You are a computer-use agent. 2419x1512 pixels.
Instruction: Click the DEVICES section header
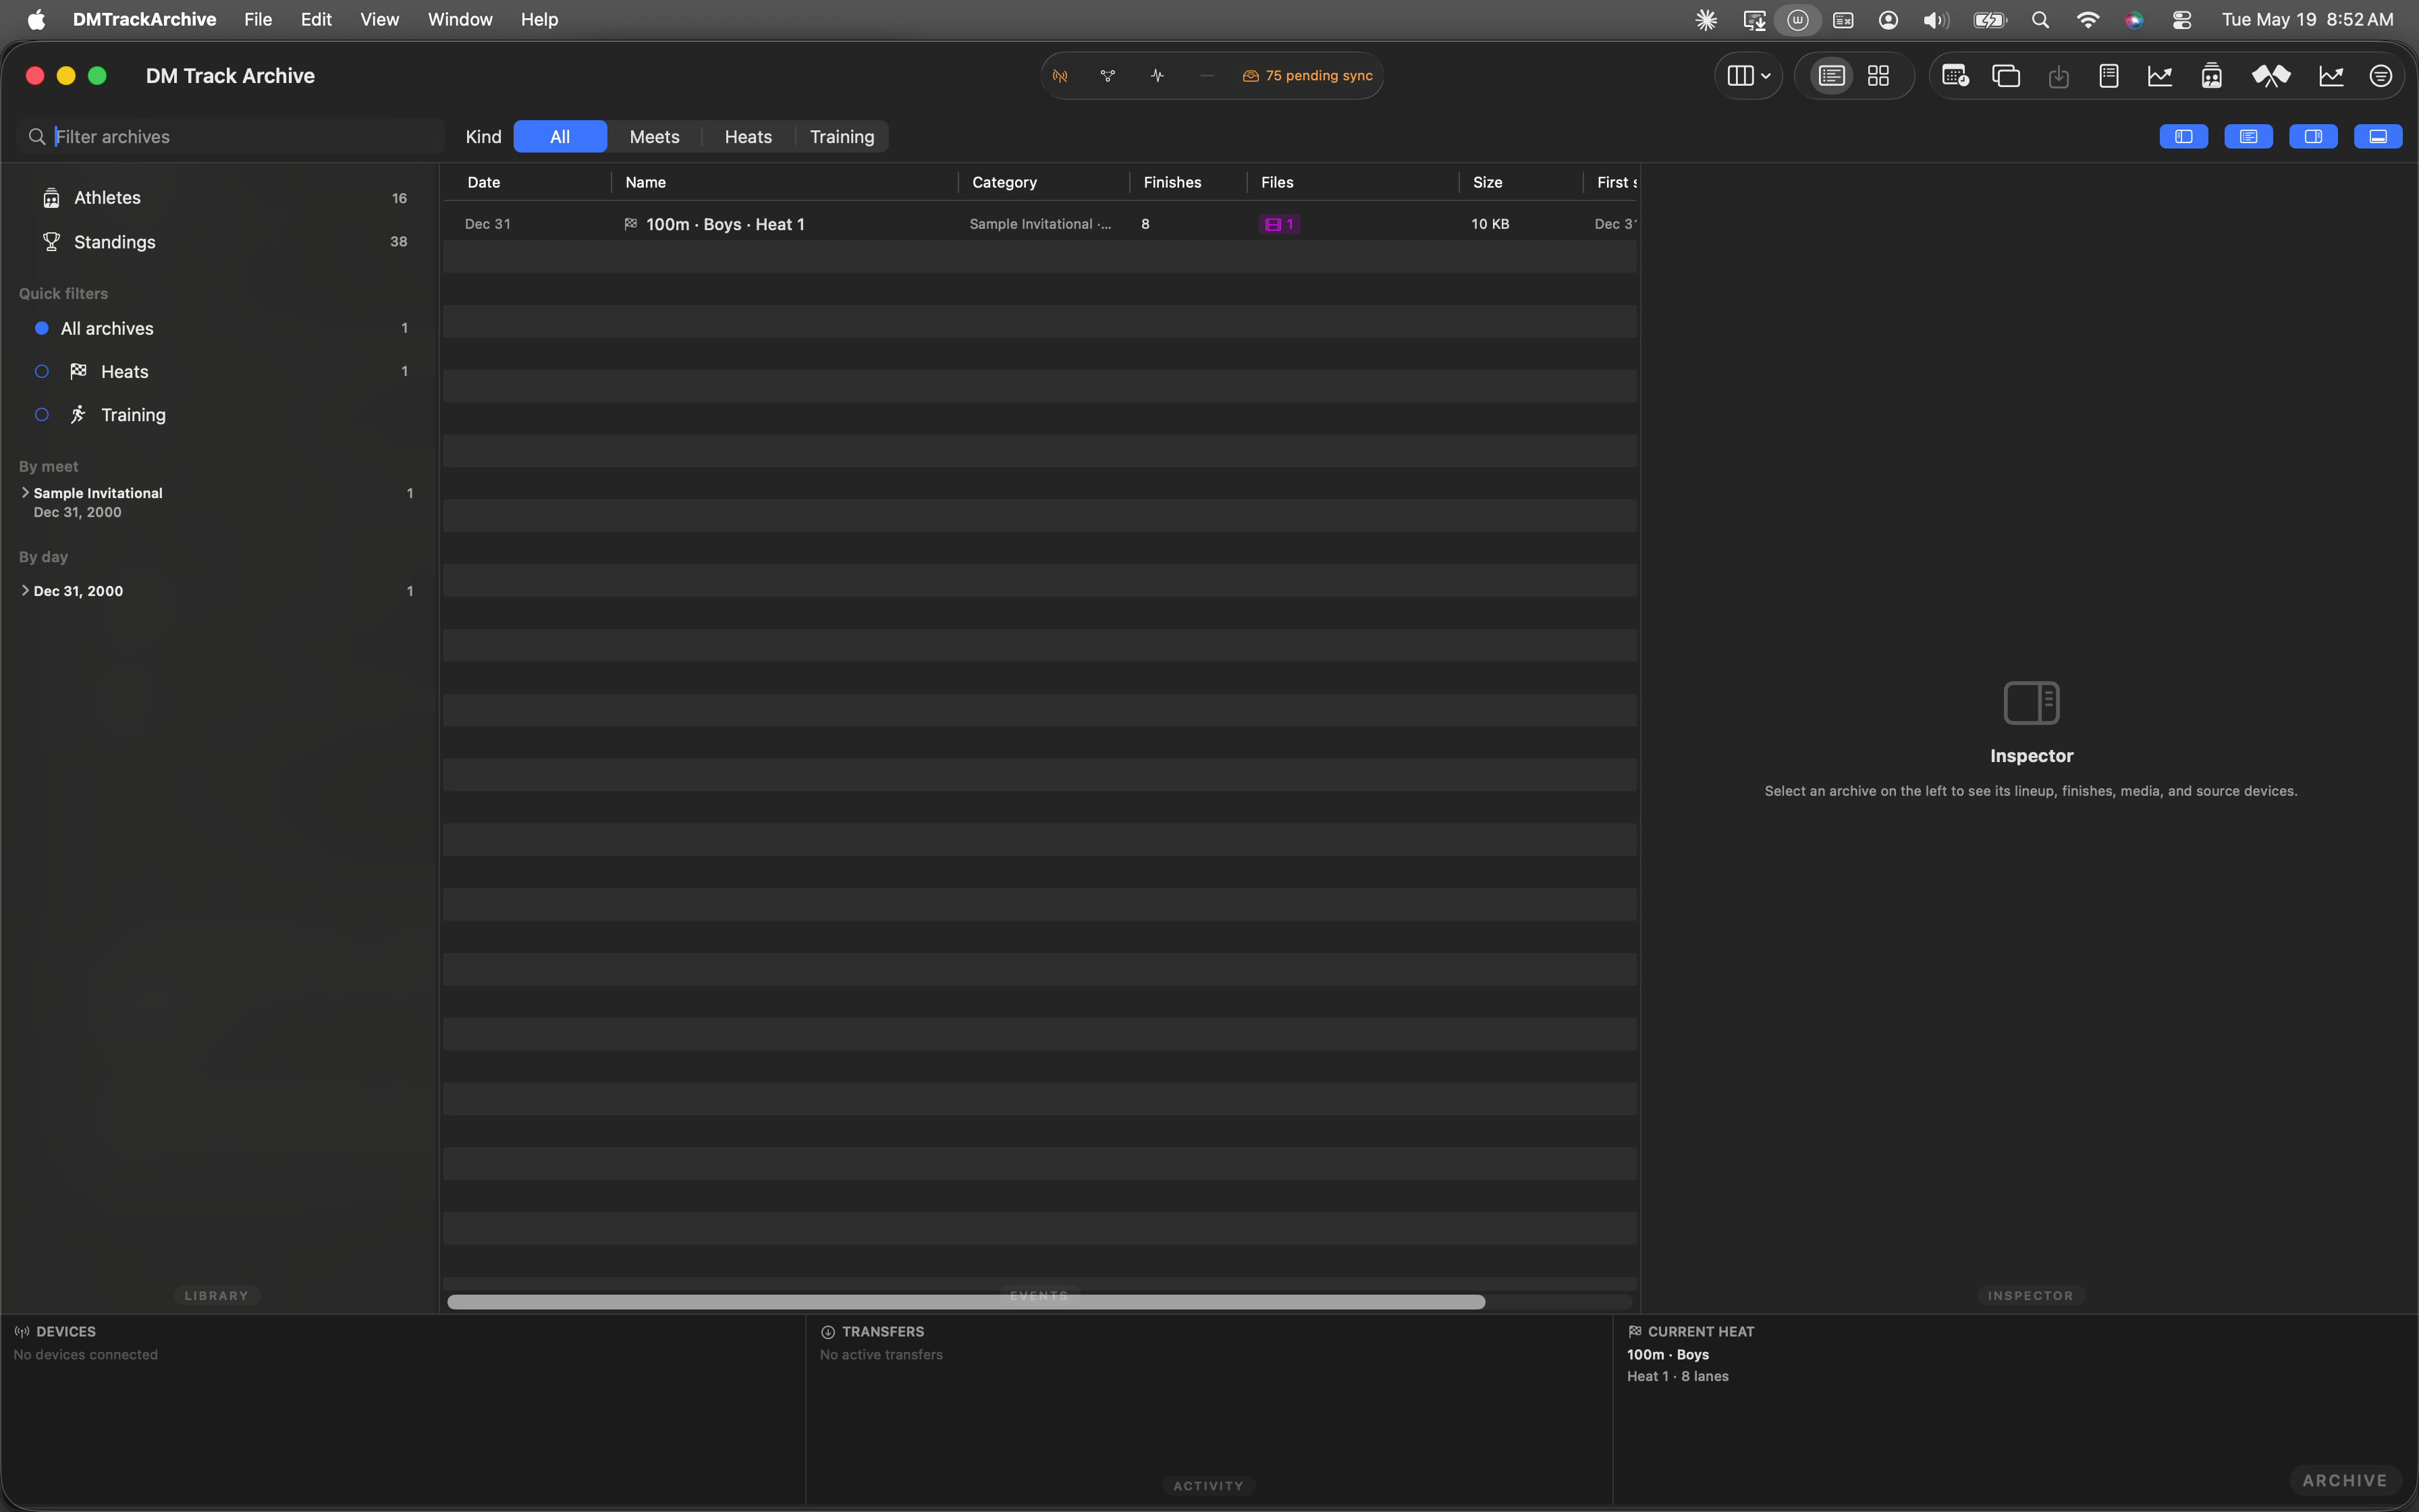[66, 1331]
